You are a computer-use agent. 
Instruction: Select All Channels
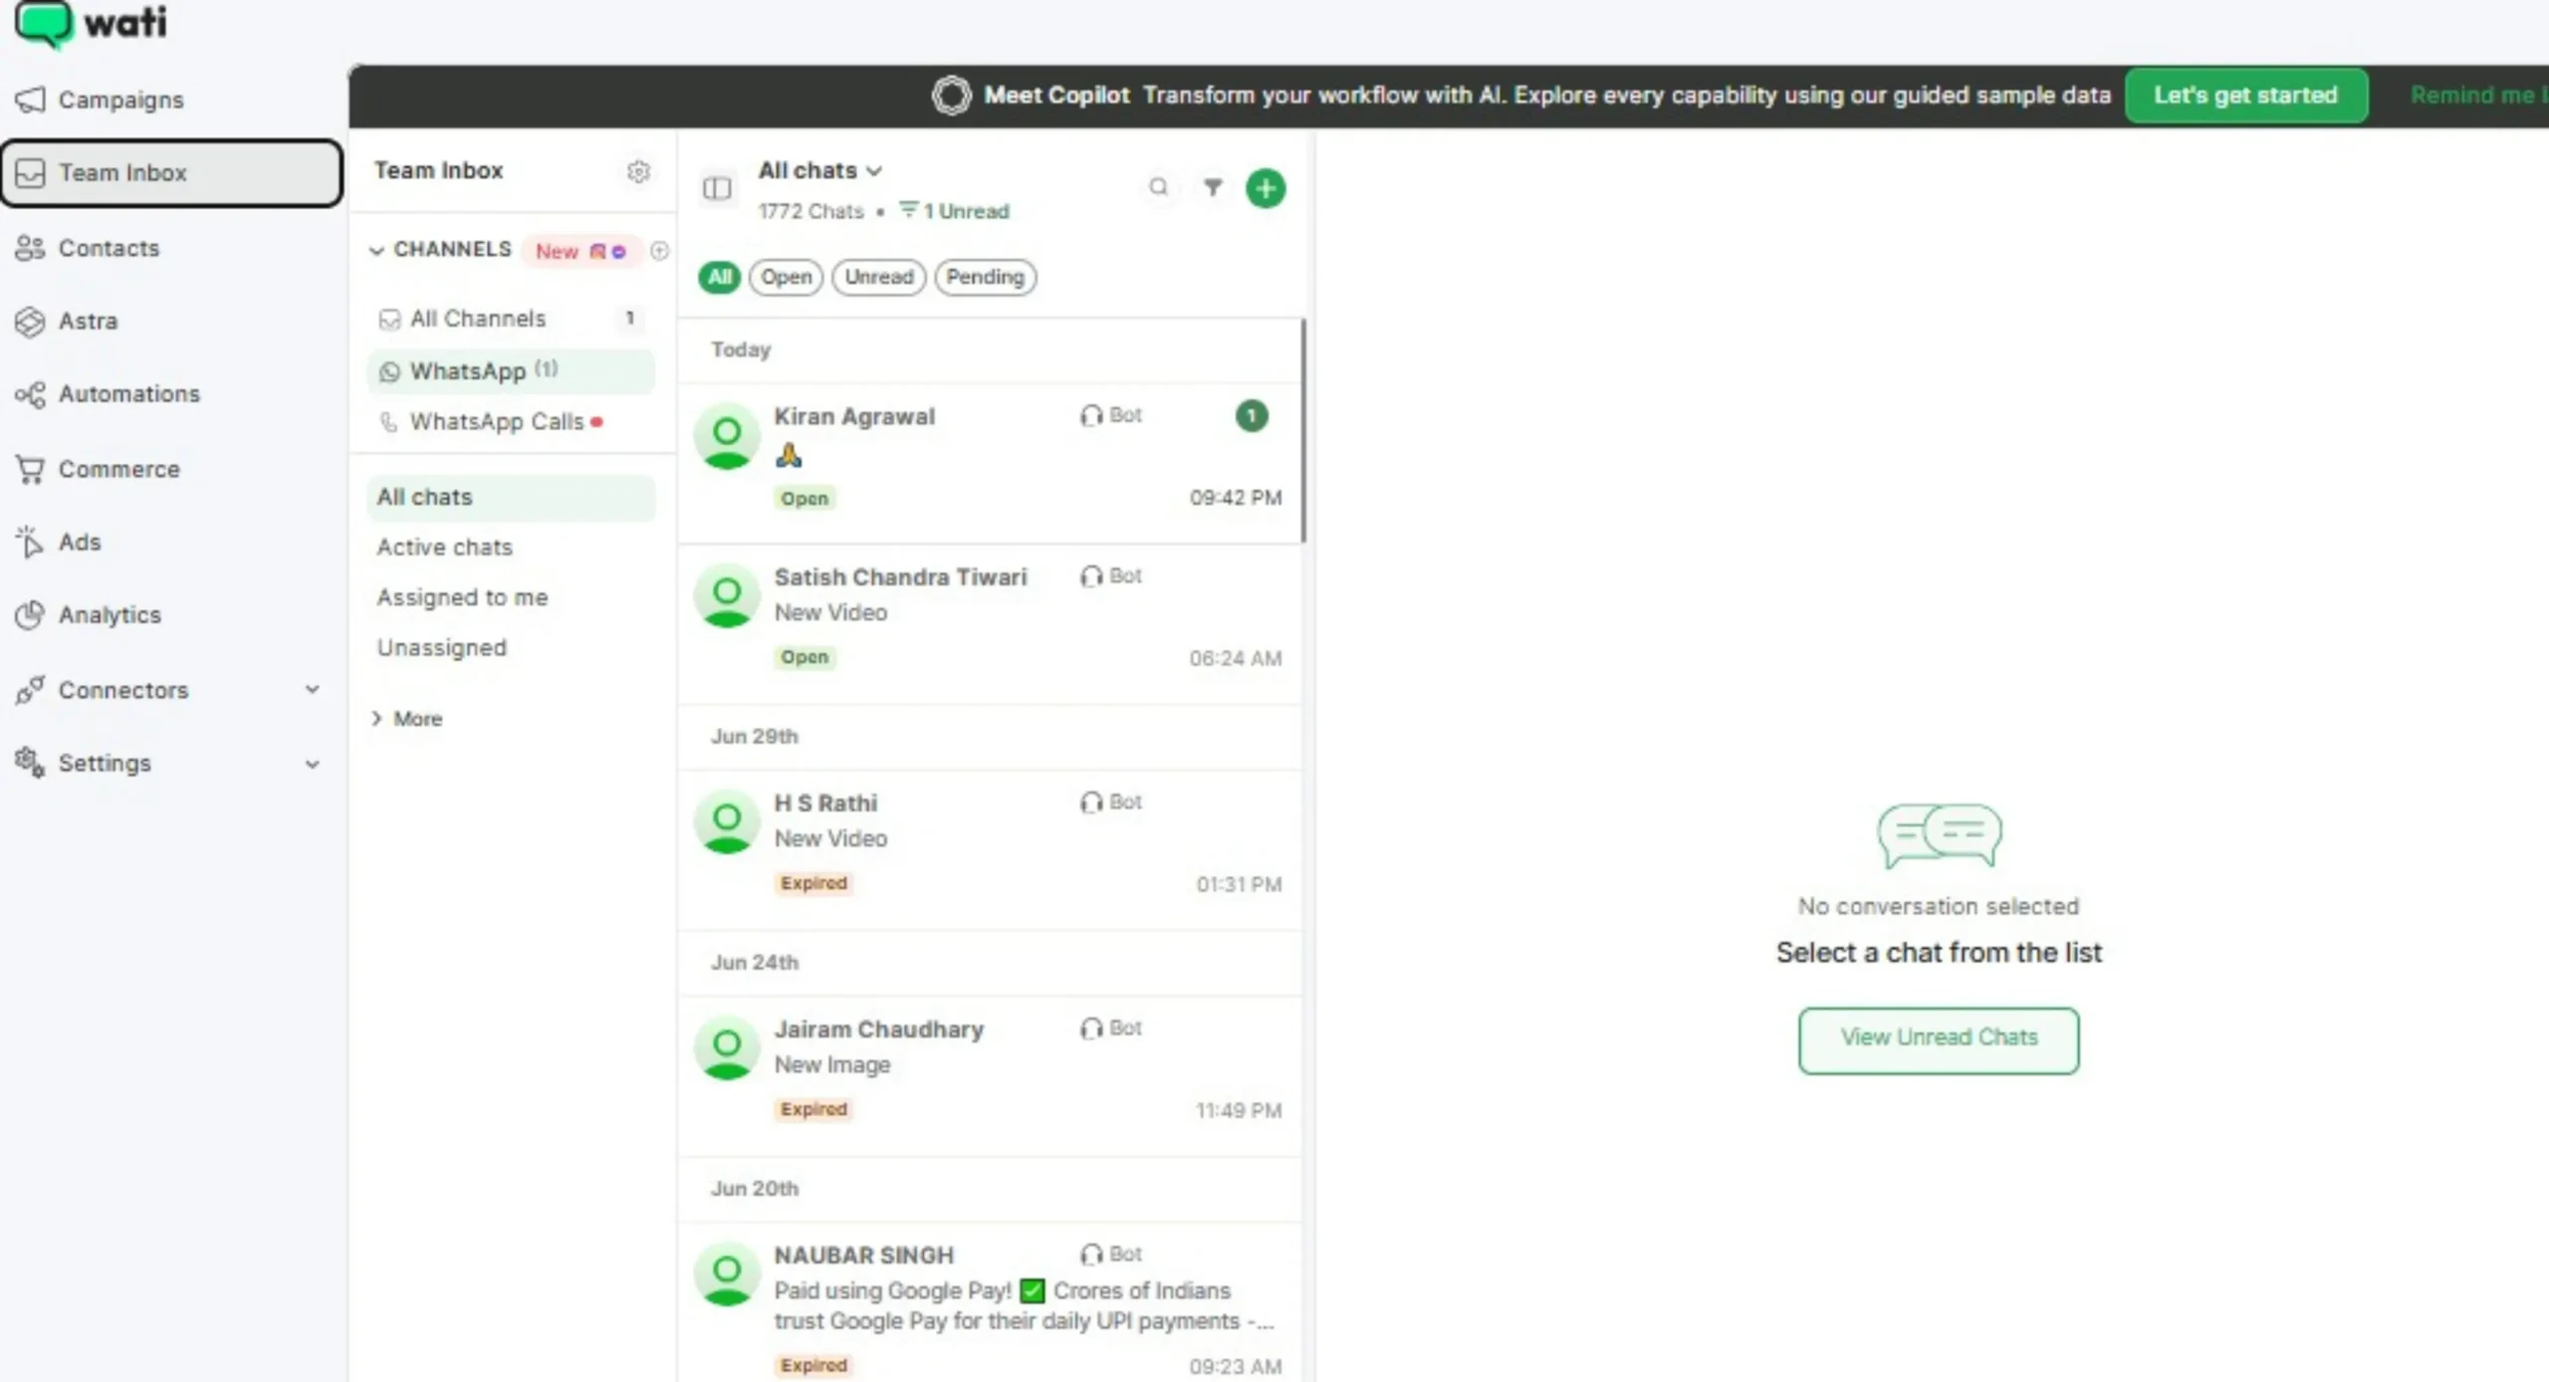point(511,319)
